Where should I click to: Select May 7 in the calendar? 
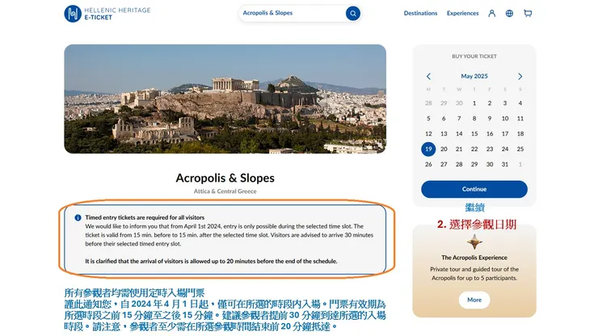[x=459, y=119]
